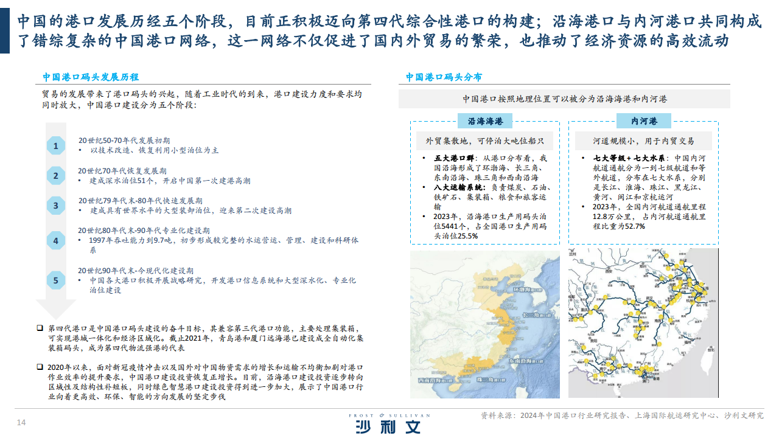This screenshot has width=779, height=438.
Task: Click the 中国港口码头分布 section heading
Action: pos(444,77)
